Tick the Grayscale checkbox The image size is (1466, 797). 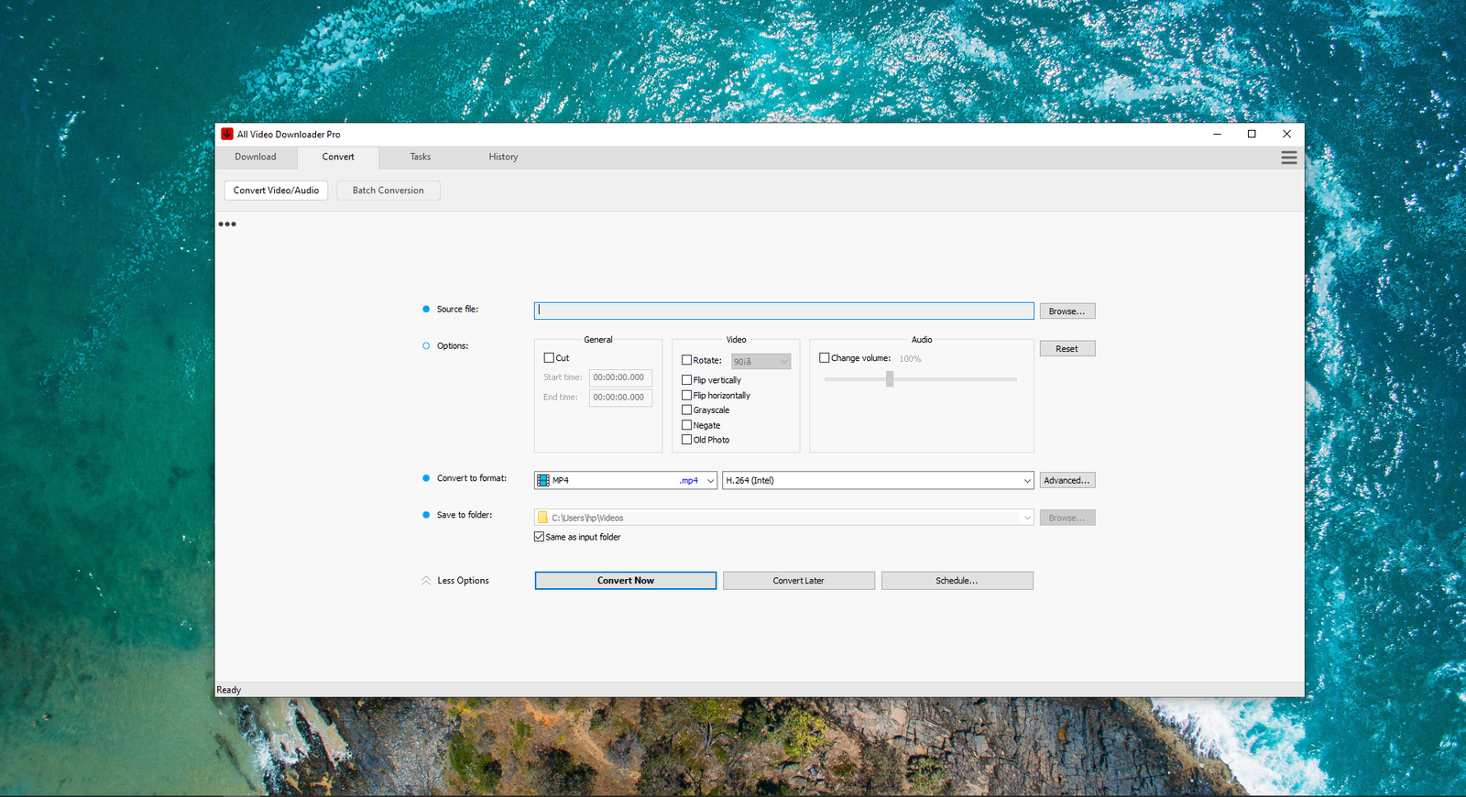[686, 410]
